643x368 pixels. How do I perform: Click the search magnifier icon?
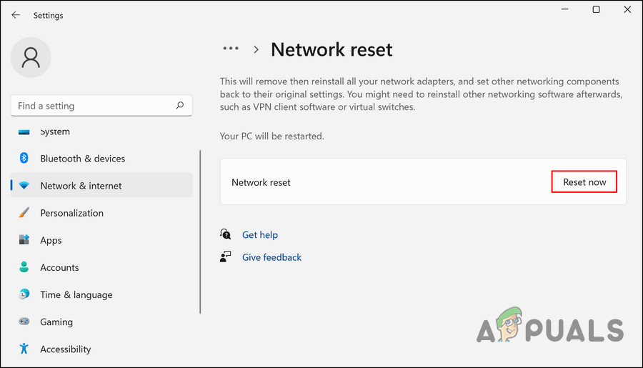tap(180, 106)
